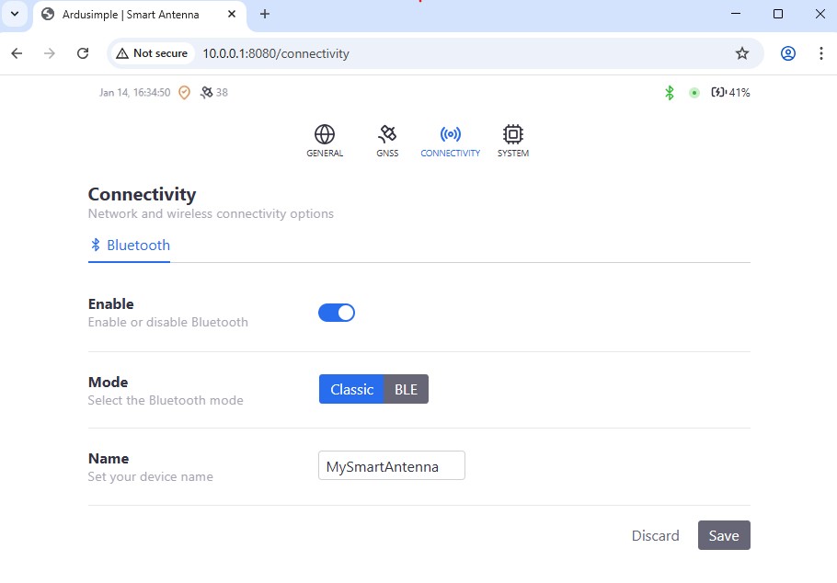Click the device Name input field
The image size is (837, 583).
tap(391, 466)
